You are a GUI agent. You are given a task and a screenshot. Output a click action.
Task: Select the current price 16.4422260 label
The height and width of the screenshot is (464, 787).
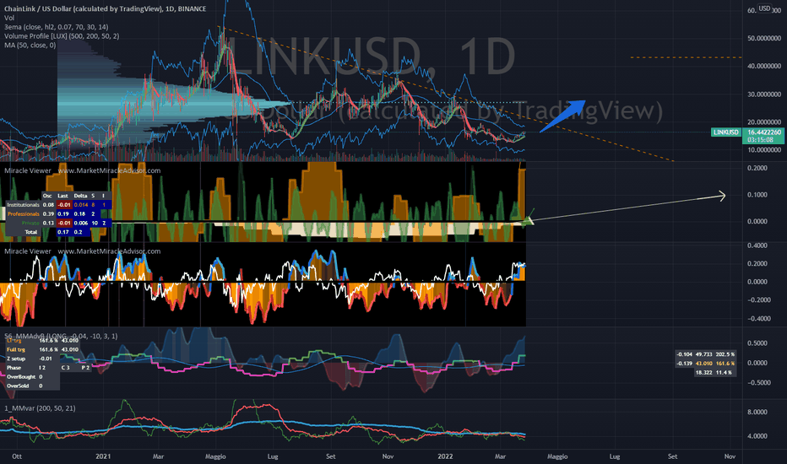tap(764, 132)
